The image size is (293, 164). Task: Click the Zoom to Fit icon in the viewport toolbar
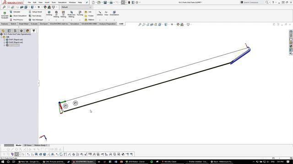[x=140, y=24]
